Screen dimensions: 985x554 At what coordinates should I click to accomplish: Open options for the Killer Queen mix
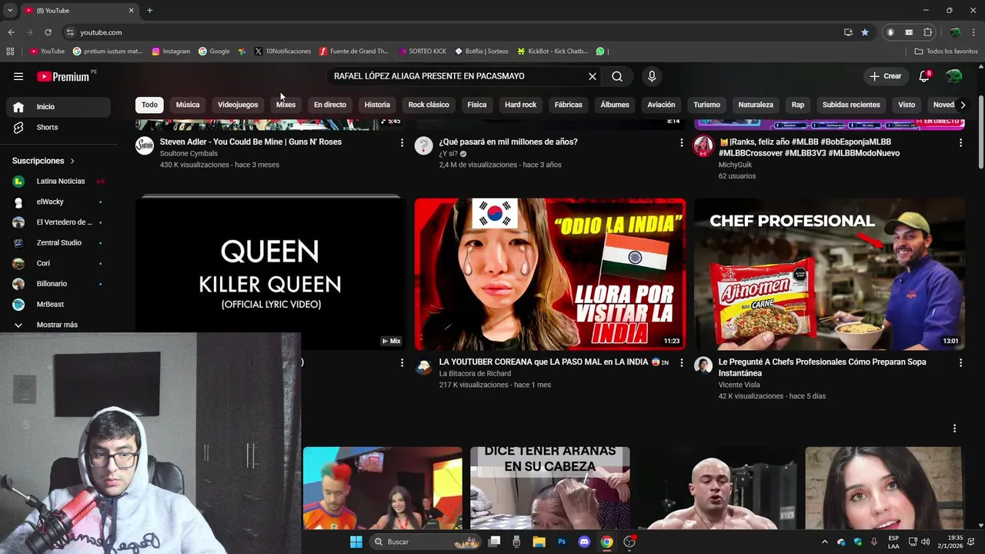402,362
